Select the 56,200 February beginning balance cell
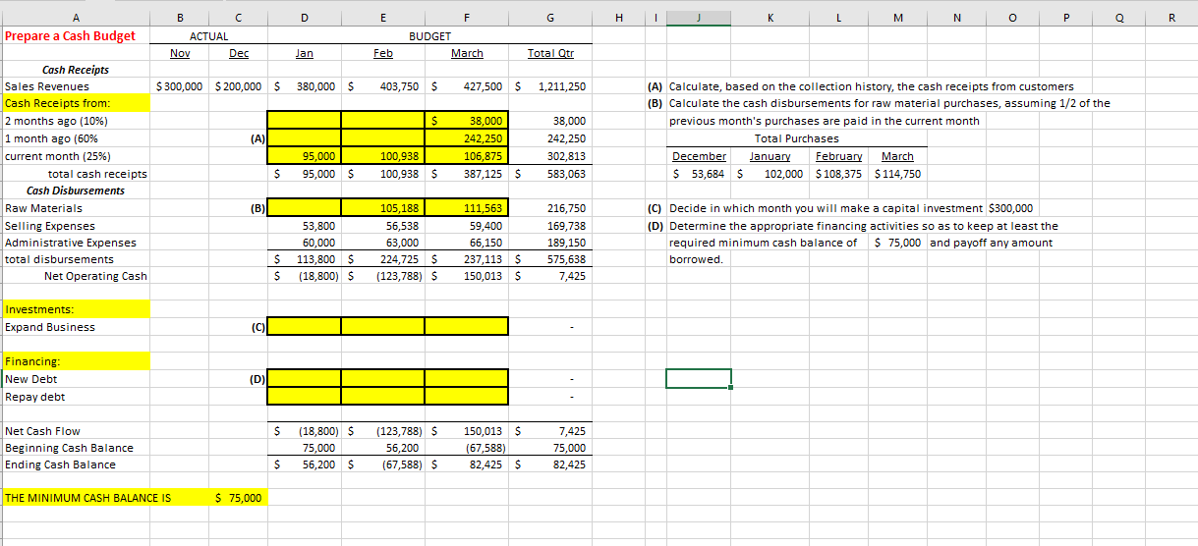This screenshot has width=1198, height=546. 384,448
